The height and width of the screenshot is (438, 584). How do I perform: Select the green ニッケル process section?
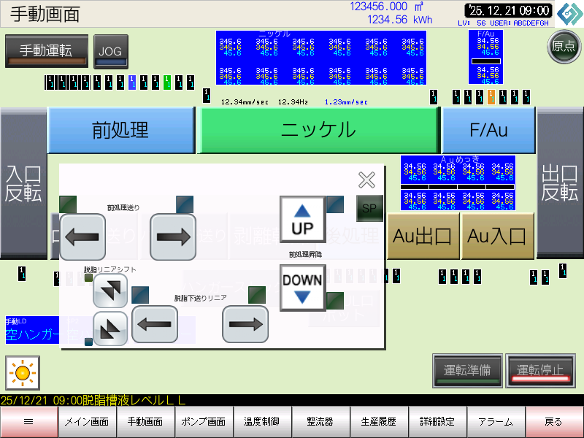[x=318, y=131]
